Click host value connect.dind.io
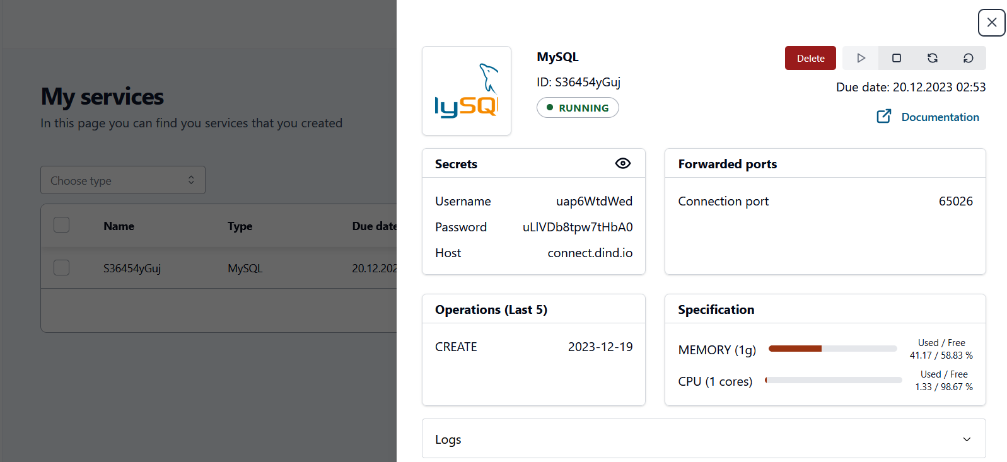Viewport: 1007px width, 462px height. click(x=590, y=253)
